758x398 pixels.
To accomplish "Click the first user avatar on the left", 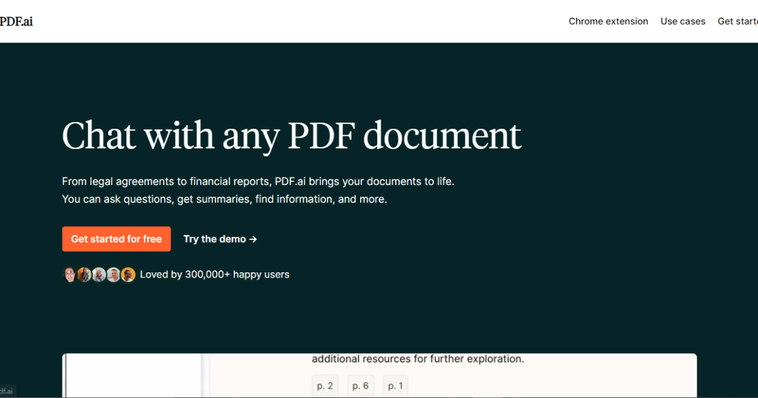I will [69, 275].
